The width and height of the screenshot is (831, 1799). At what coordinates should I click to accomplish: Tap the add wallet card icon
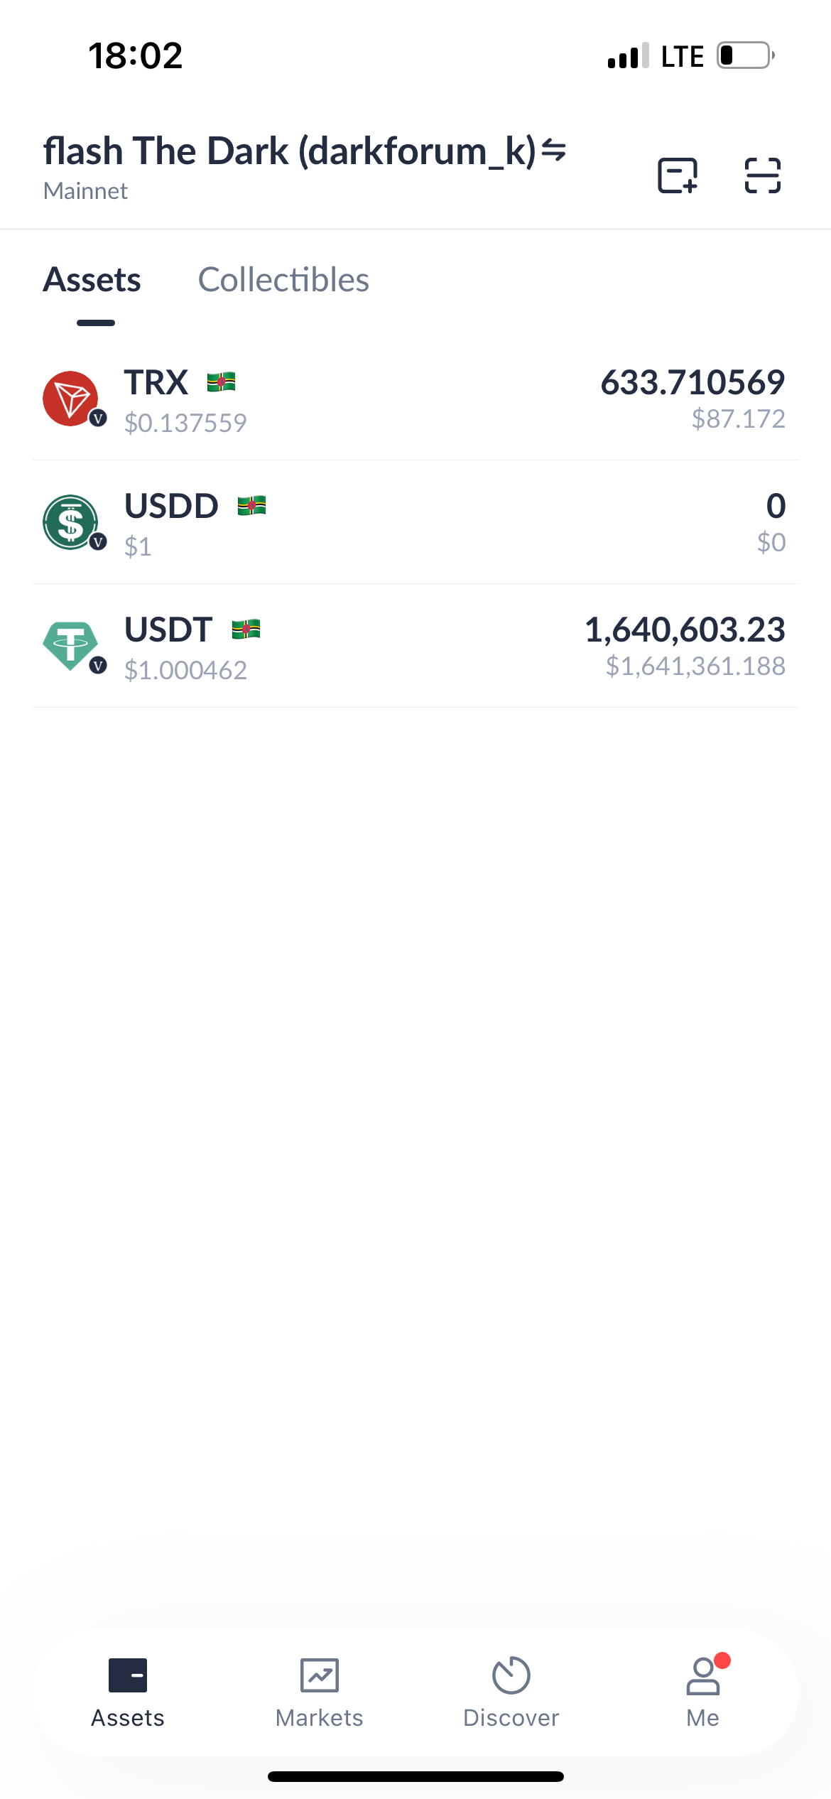click(678, 175)
